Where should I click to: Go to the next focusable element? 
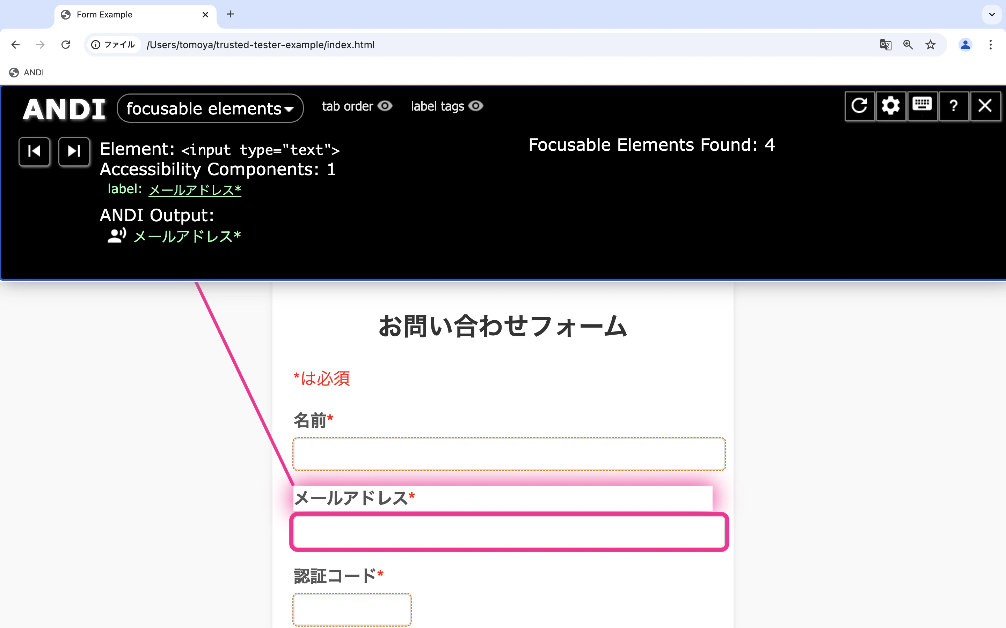[74, 151]
